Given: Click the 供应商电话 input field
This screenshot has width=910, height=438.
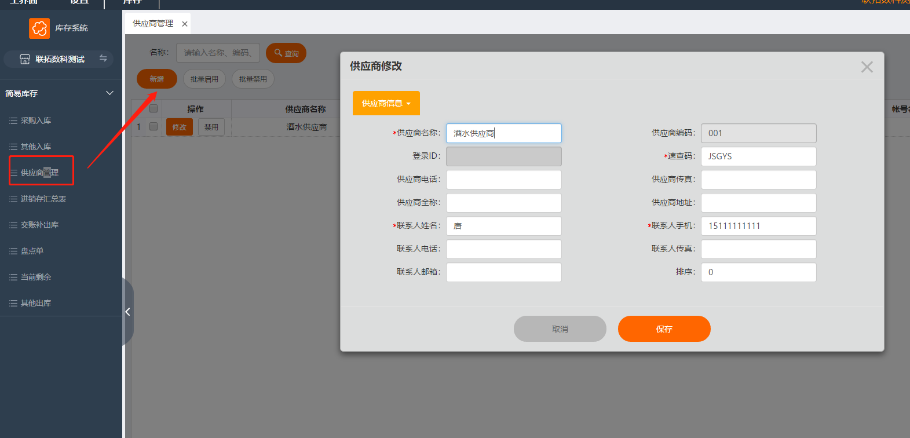Looking at the screenshot, I should click(504, 180).
